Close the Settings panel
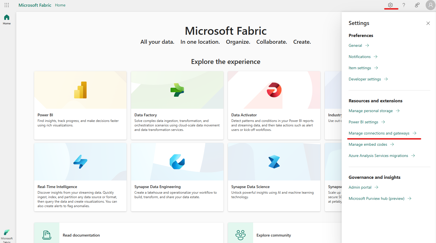 point(428,23)
